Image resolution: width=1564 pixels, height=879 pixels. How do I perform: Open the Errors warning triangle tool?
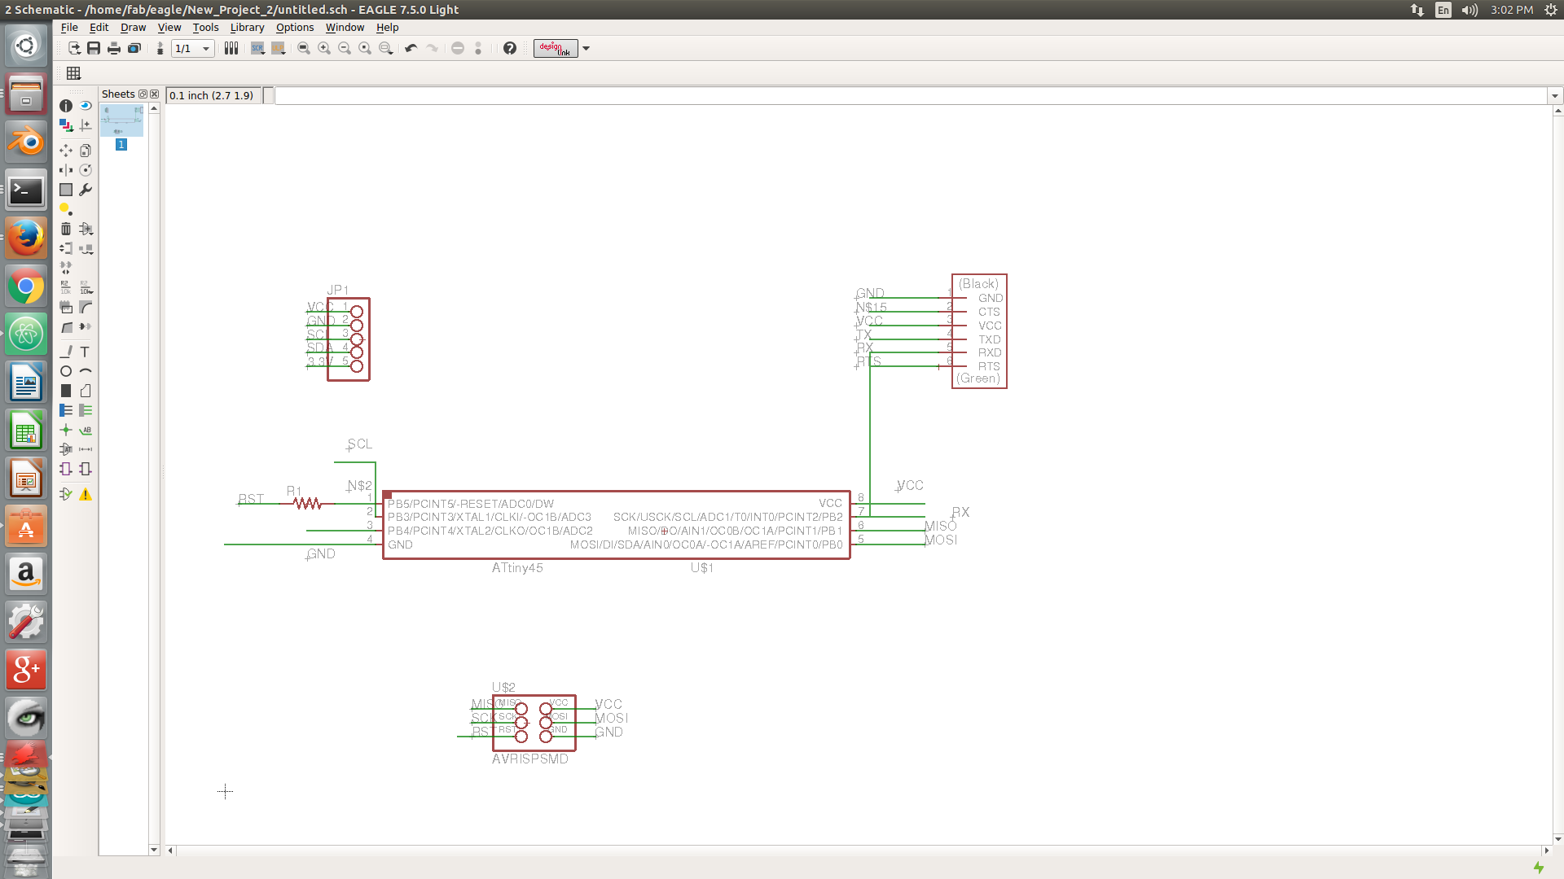pos(86,494)
